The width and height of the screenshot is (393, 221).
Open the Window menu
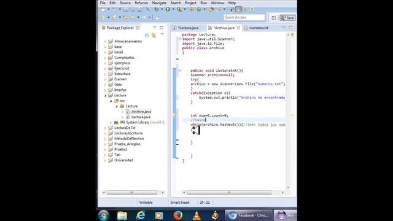pyautogui.click(x=217, y=3)
